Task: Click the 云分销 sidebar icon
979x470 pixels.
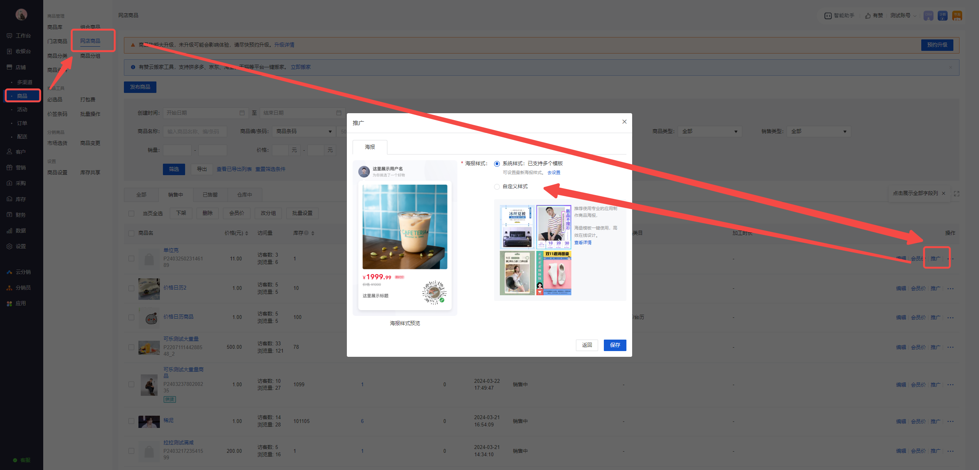Action: tap(10, 272)
